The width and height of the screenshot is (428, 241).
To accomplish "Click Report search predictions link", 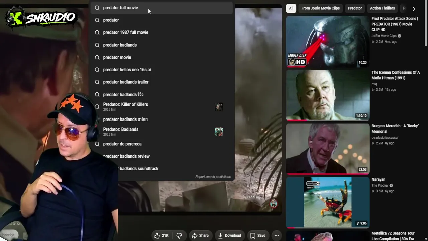I will tap(213, 177).
